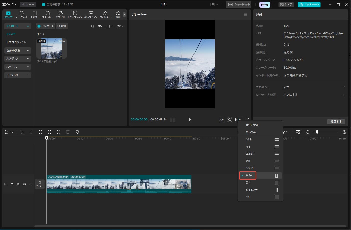Choose the 1:1 aspect ratio option
The image size is (351, 230).
tap(260, 197)
